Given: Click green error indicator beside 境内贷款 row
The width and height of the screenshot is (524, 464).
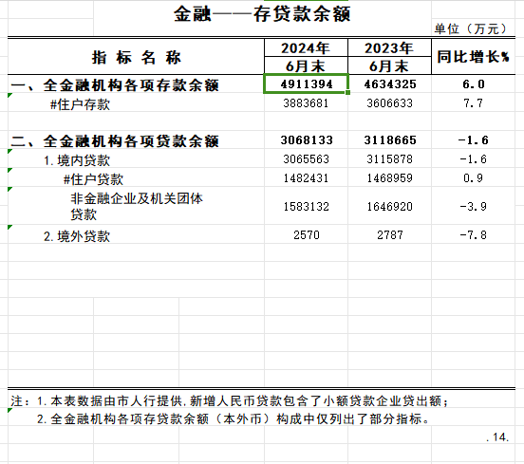Looking at the screenshot, I should click(10, 152).
